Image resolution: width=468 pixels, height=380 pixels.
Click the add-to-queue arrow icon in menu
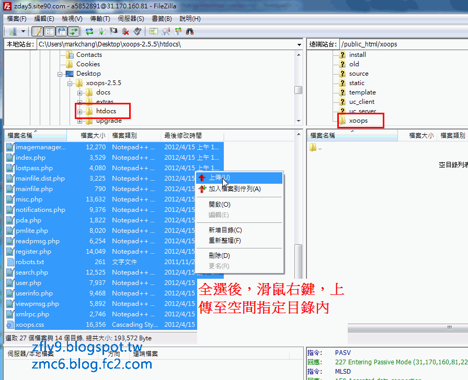(202, 188)
